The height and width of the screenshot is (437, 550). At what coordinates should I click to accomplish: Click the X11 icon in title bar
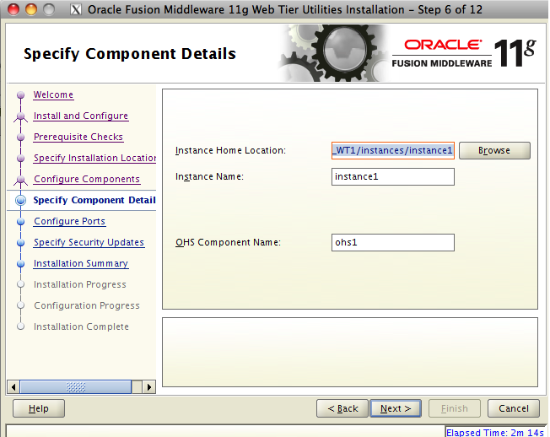click(x=74, y=9)
